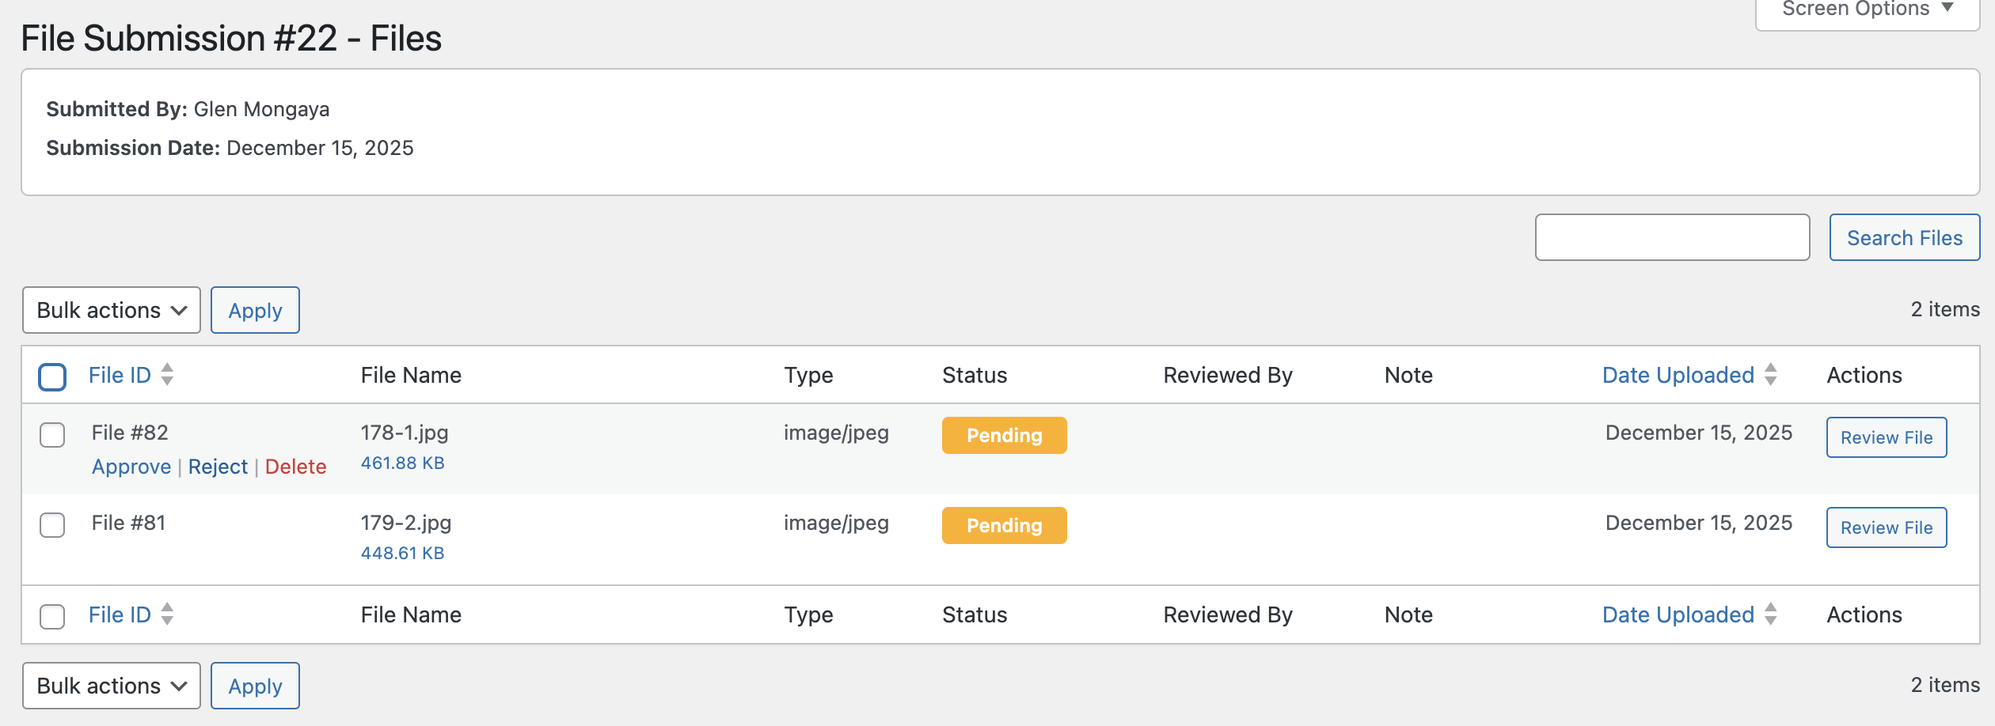The height and width of the screenshot is (726, 1995).
Task: Delete File #82
Action: click(x=296, y=466)
